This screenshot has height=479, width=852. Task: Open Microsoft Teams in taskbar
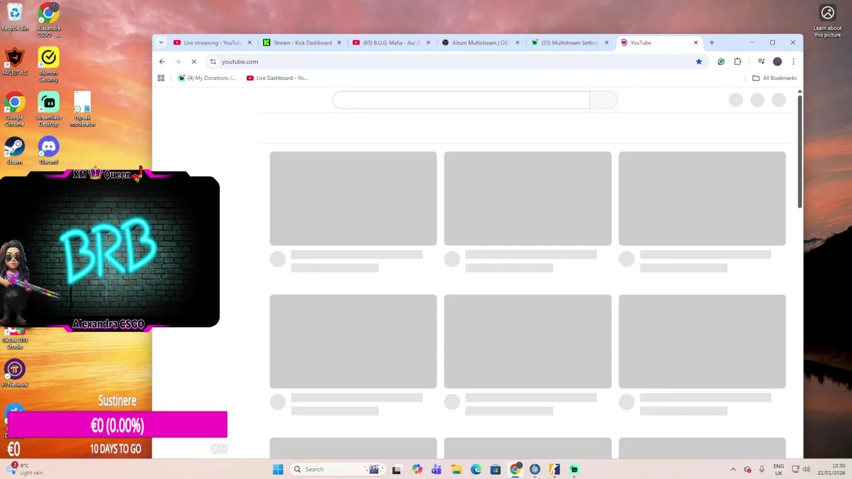[x=436, y=469]
